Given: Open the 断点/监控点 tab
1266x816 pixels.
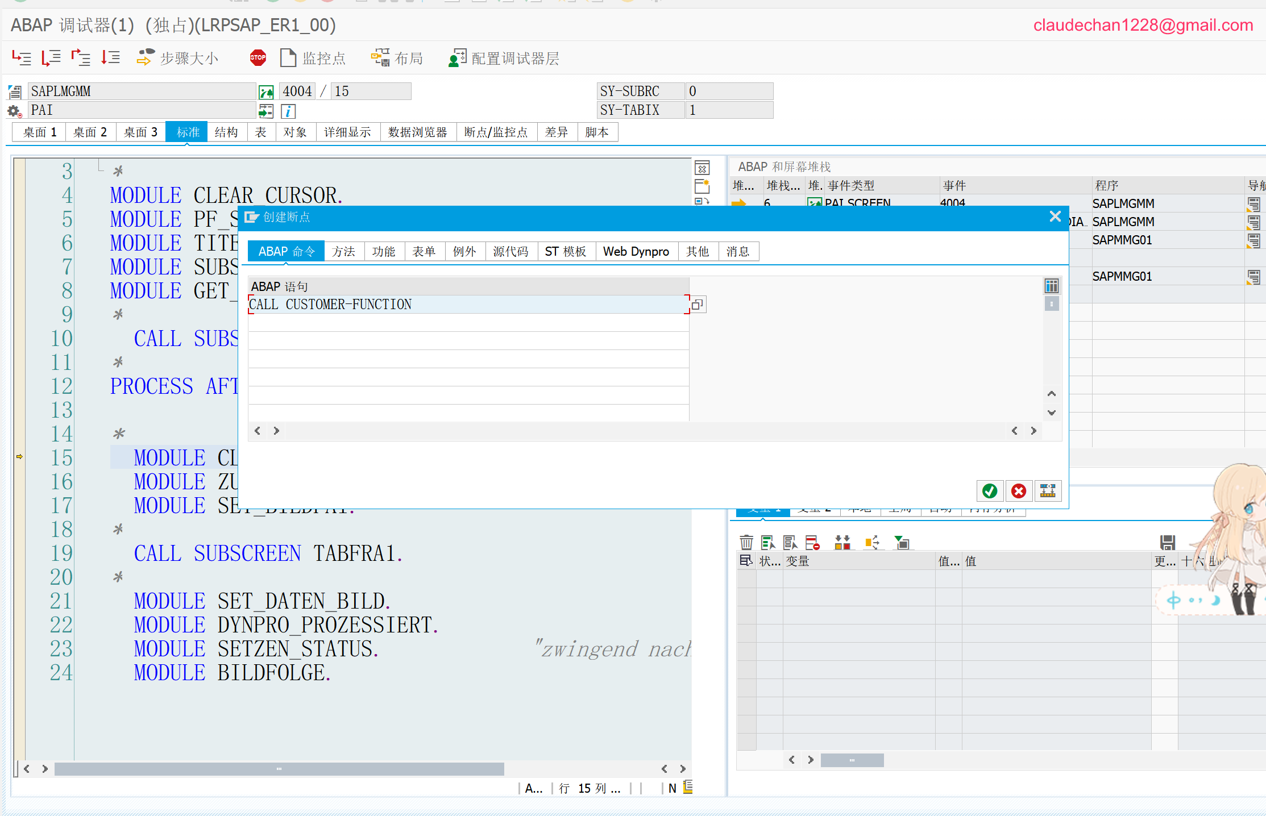Looking at the screenshot, I should click(496, 132).
